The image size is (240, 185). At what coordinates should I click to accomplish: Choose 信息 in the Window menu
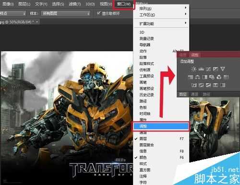(x=161, y=151)
